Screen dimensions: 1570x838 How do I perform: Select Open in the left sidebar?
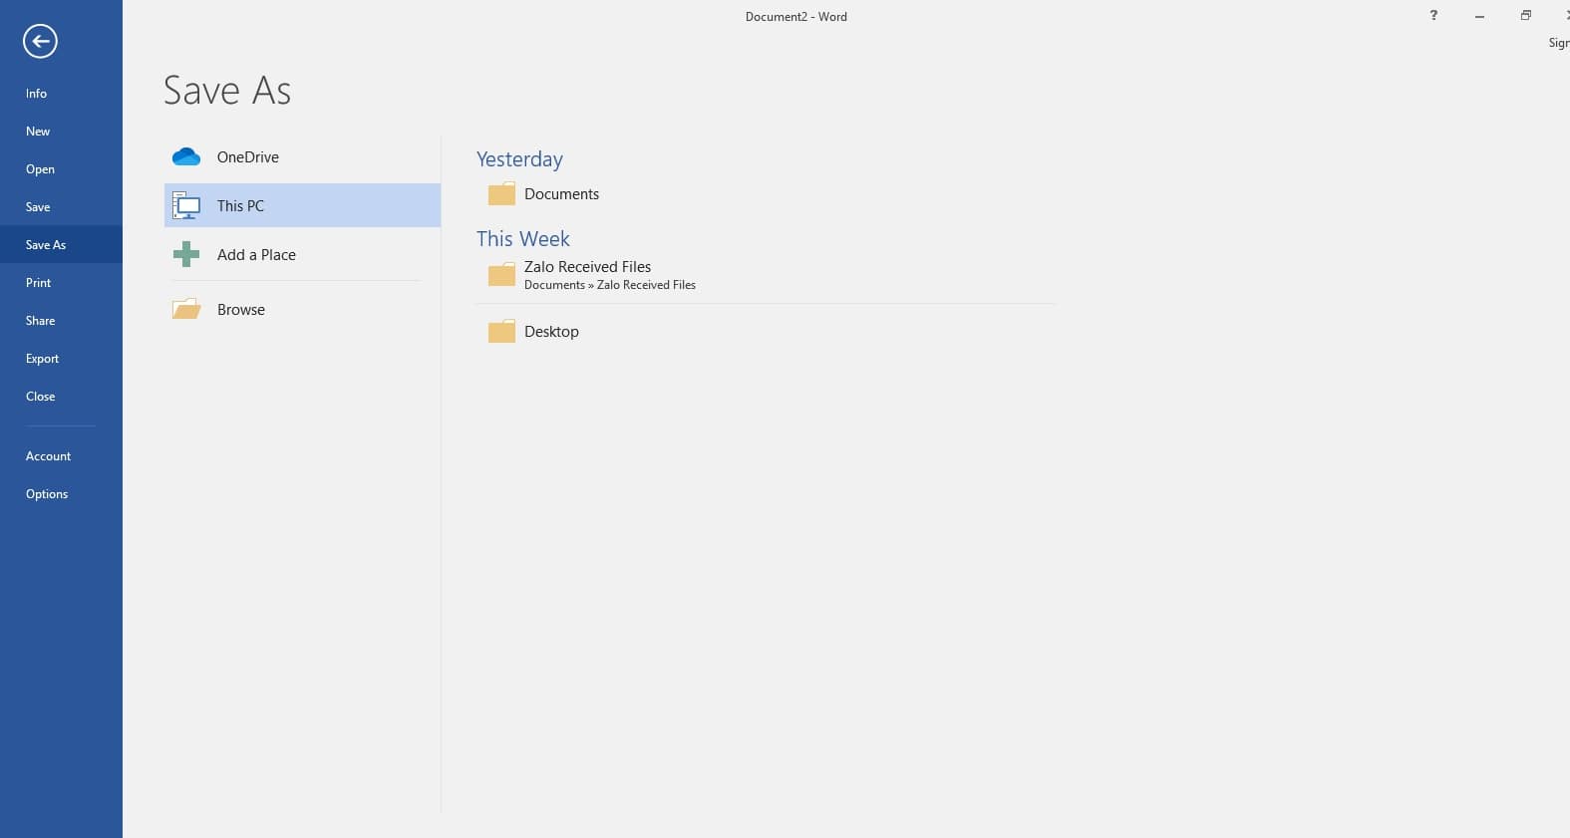[61, 169]
